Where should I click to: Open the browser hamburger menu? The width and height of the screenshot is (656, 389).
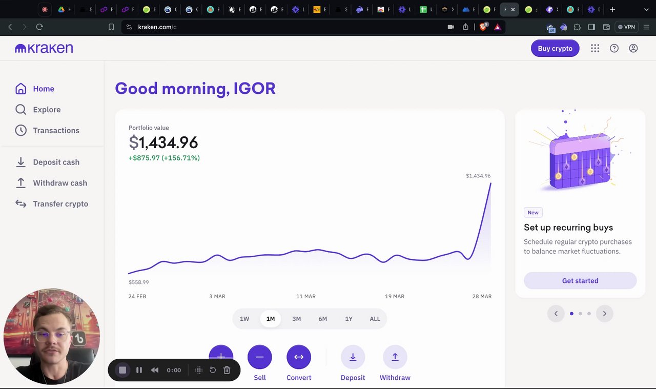(646, 27)
